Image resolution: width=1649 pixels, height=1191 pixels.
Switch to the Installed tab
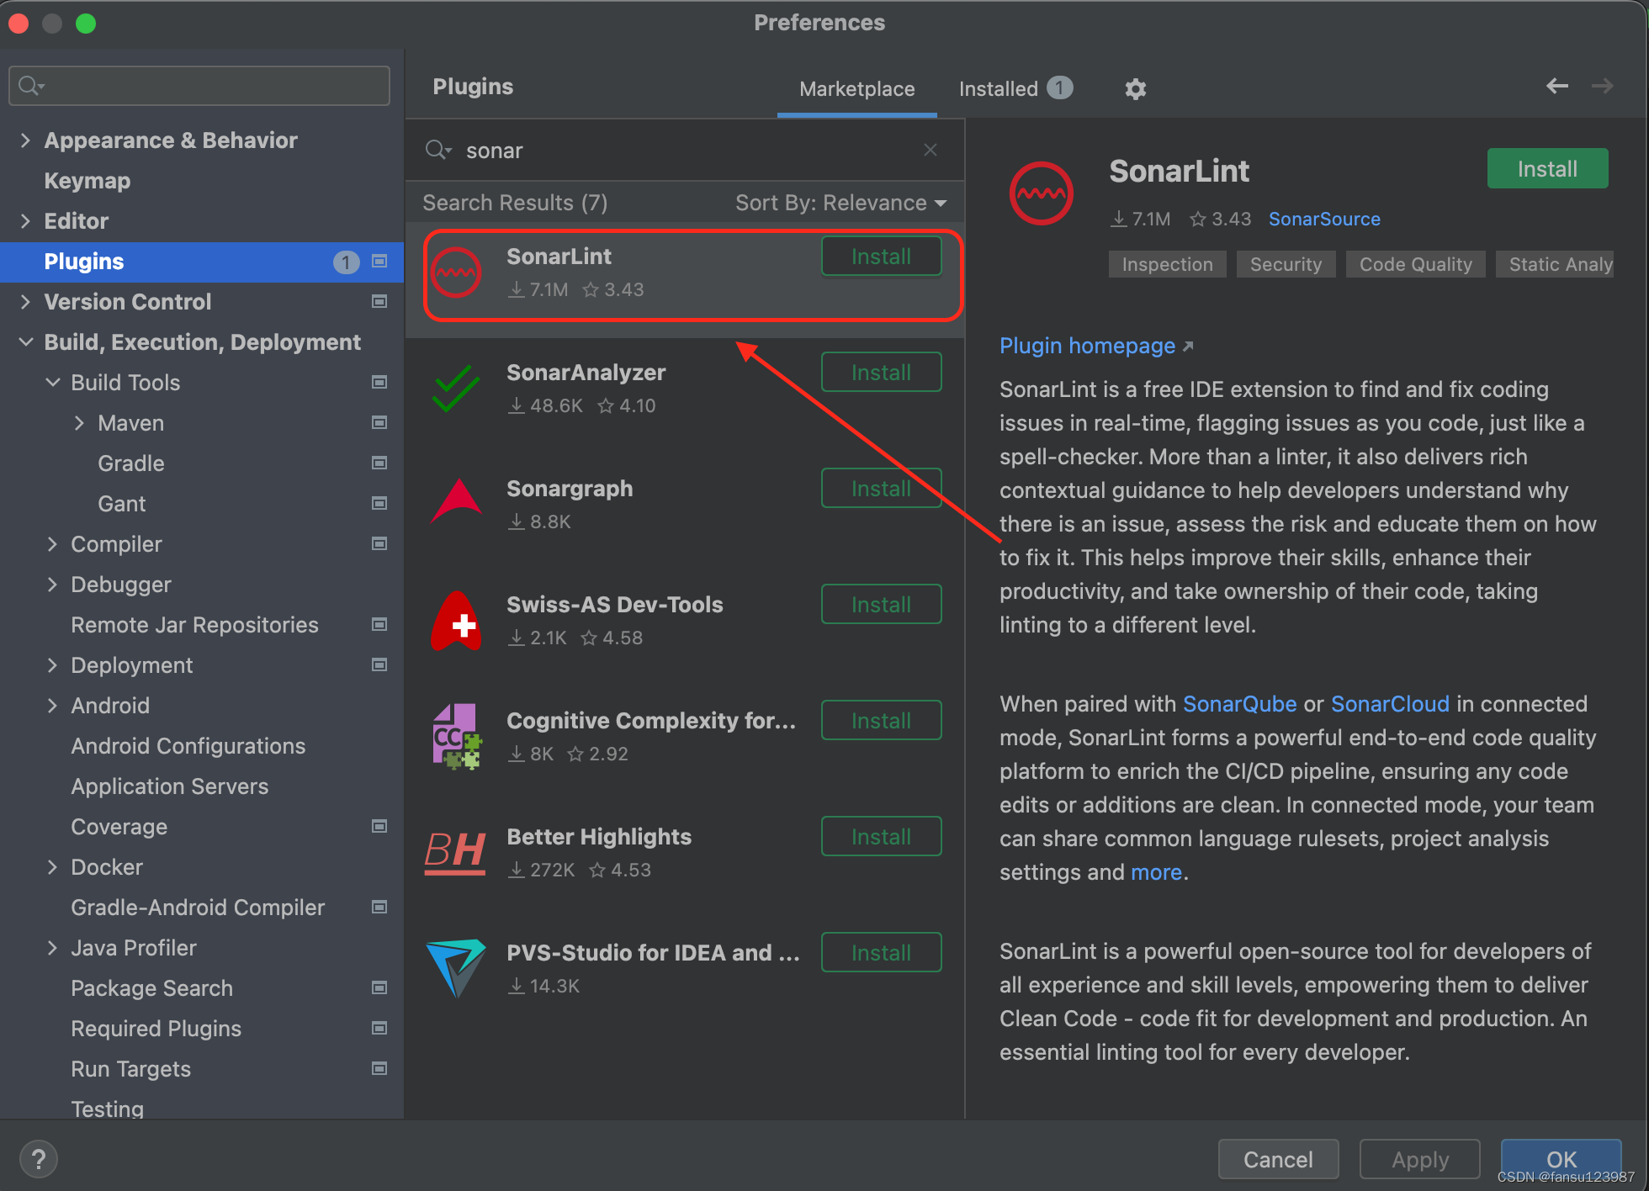click(1015, 88)
